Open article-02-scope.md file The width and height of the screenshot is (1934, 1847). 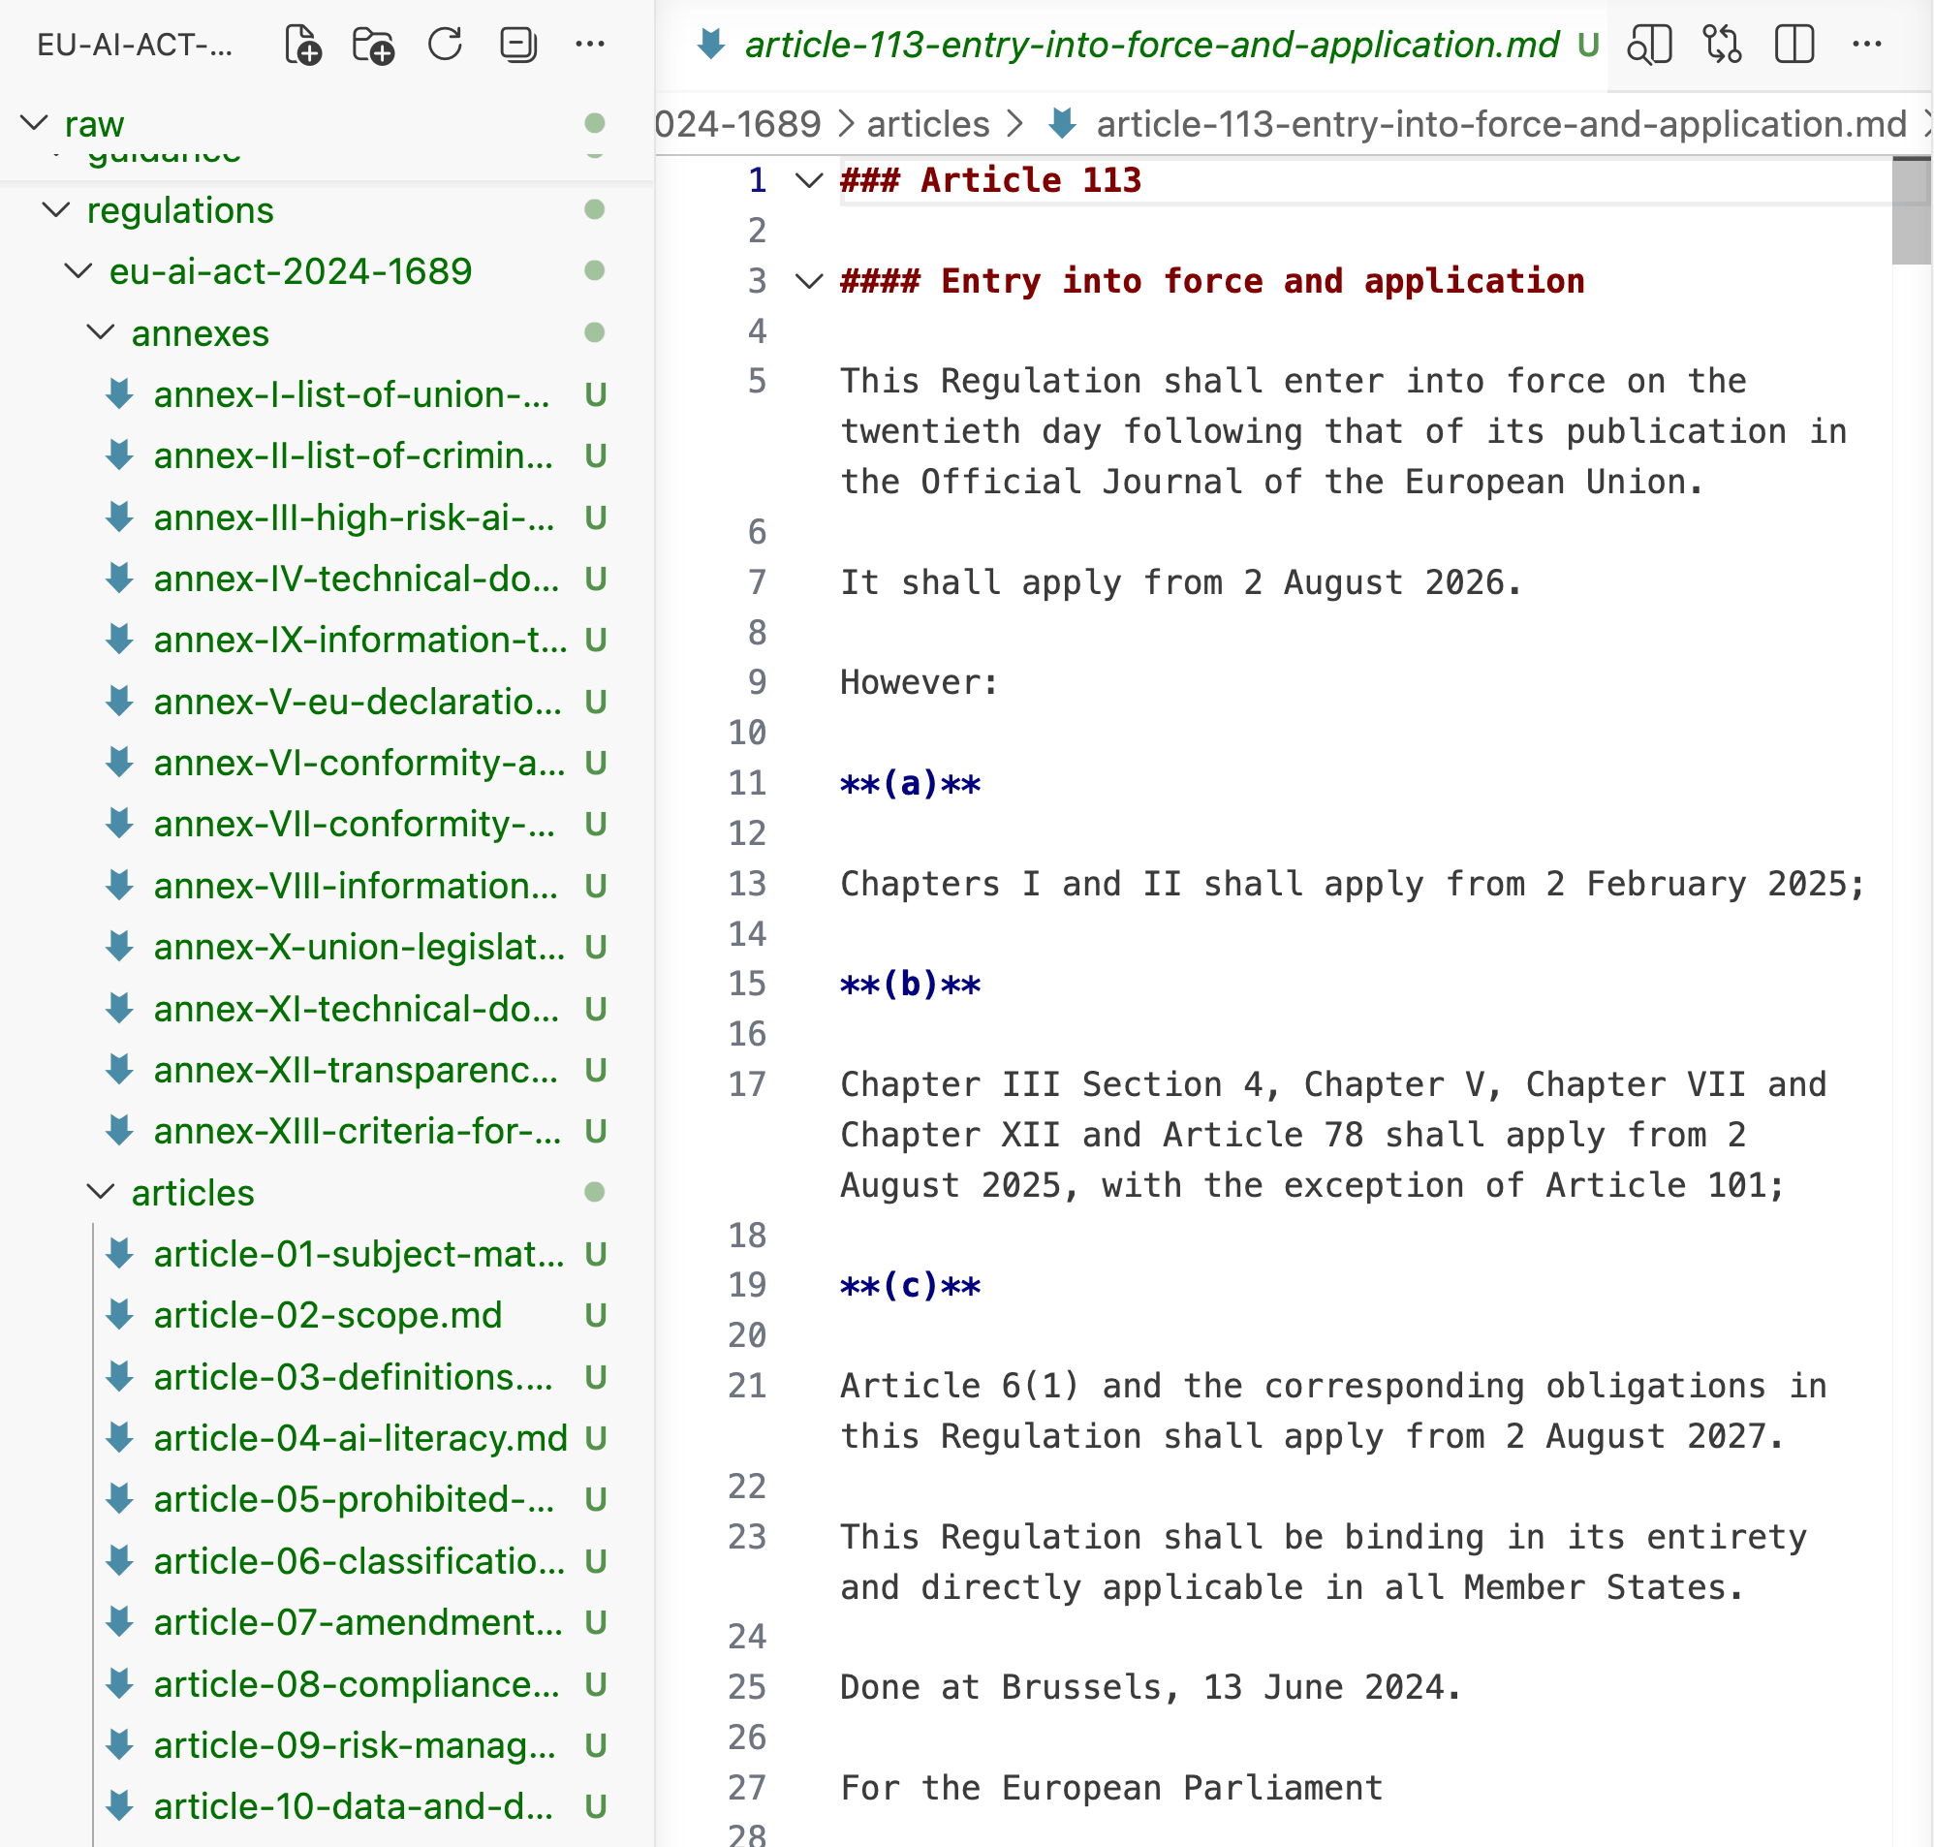[x=327, y=1315]
